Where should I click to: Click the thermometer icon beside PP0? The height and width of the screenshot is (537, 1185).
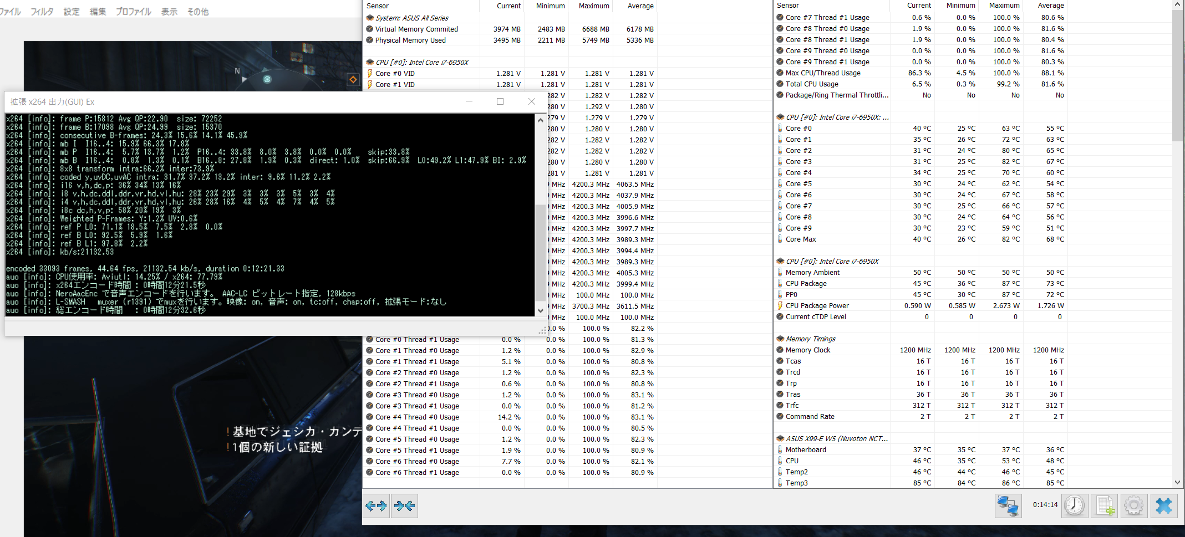click(x=780, y=294)
